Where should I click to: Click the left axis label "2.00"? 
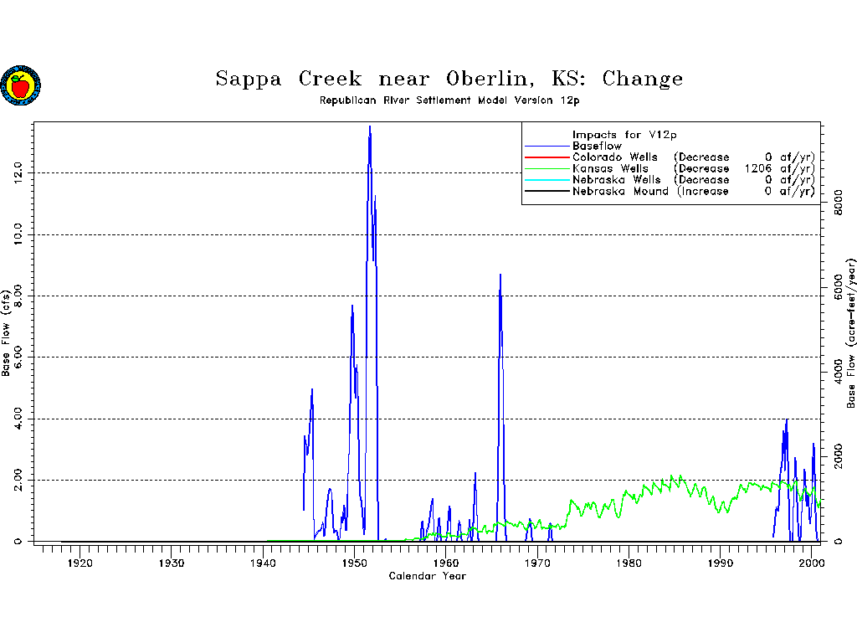[x=18, y=480]
